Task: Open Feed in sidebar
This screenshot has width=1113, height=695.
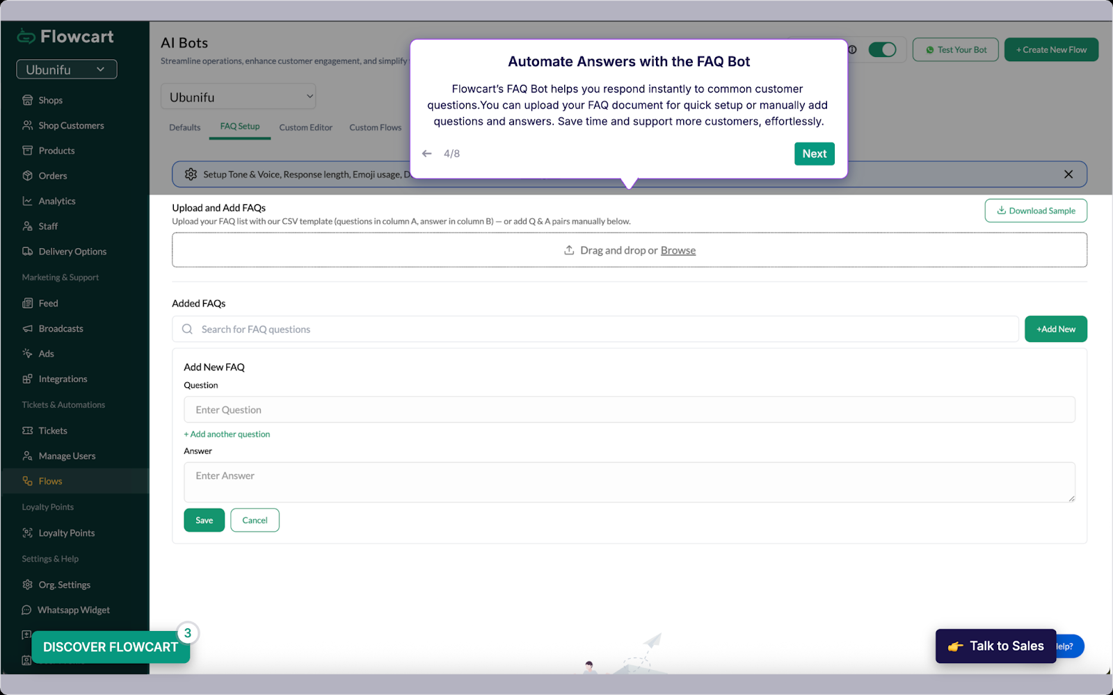Action: pos(40,303)
